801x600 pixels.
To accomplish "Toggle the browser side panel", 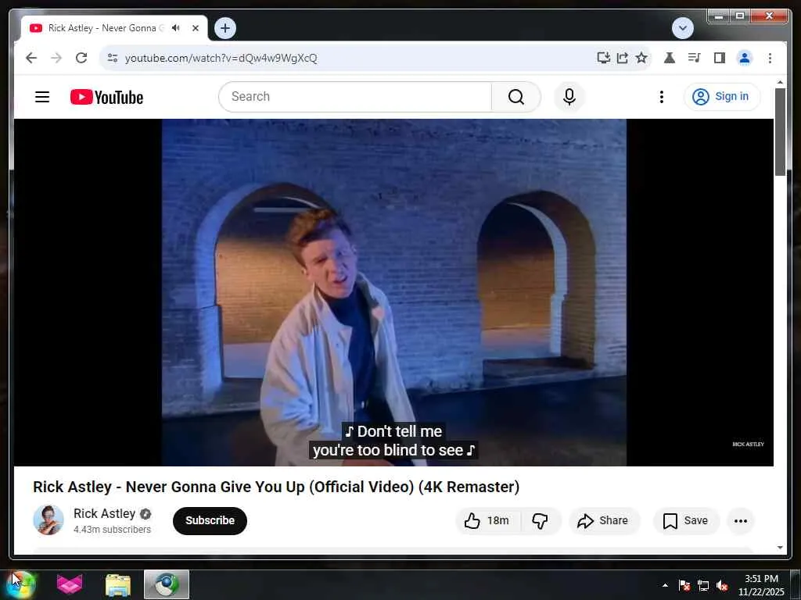I will click(720, 58).
